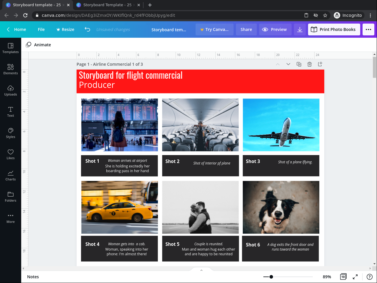Go back in browser history

pos(6,15)
